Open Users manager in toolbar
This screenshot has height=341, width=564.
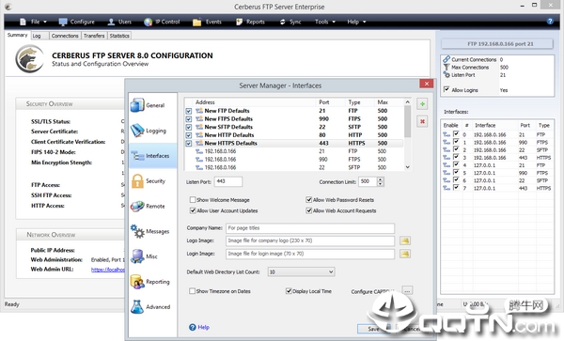(119, 22)
